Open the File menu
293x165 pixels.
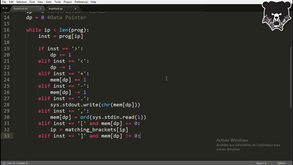4,2
